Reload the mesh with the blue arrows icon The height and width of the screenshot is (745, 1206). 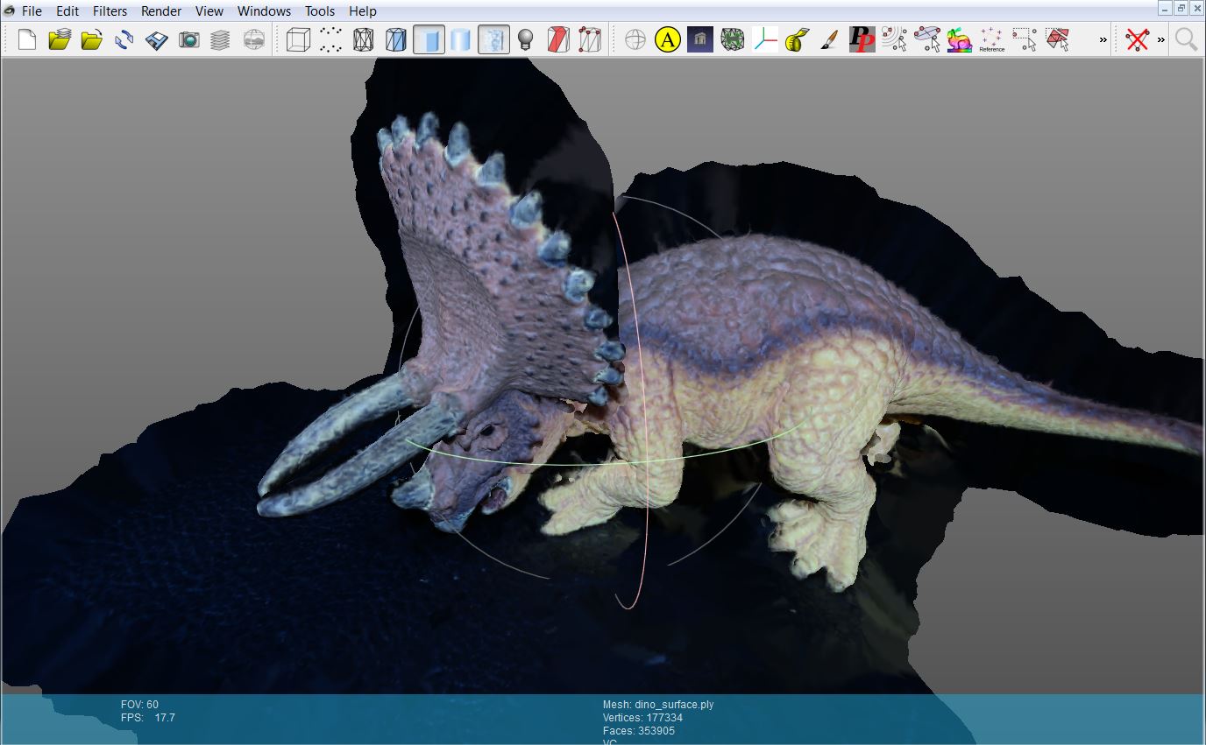point(124,39)
